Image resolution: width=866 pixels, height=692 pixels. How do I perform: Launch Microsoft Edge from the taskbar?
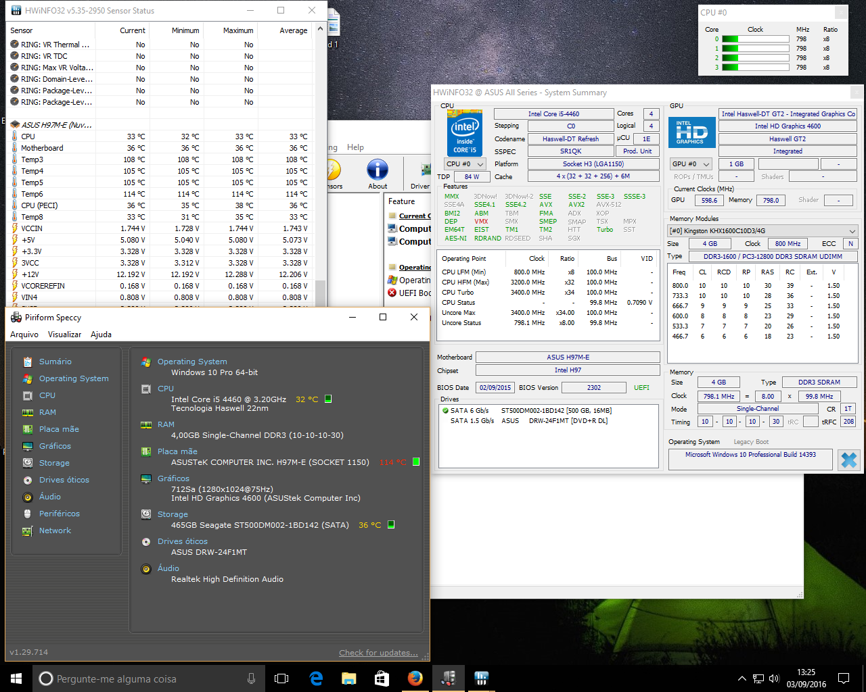(316, 678)
